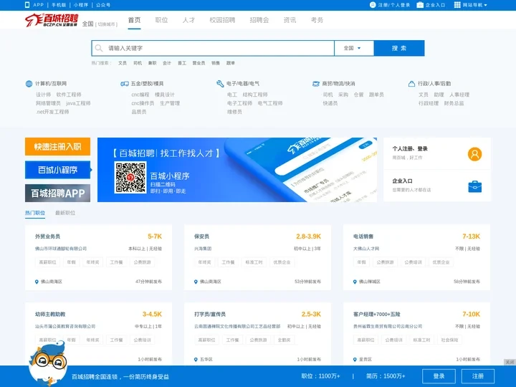Click the 百城招聘APP button
Viewport: 516px width, 387px height.
point(57,193)
